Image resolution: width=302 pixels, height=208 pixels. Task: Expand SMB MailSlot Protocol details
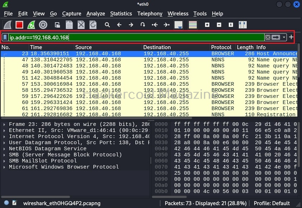(4, 161)
